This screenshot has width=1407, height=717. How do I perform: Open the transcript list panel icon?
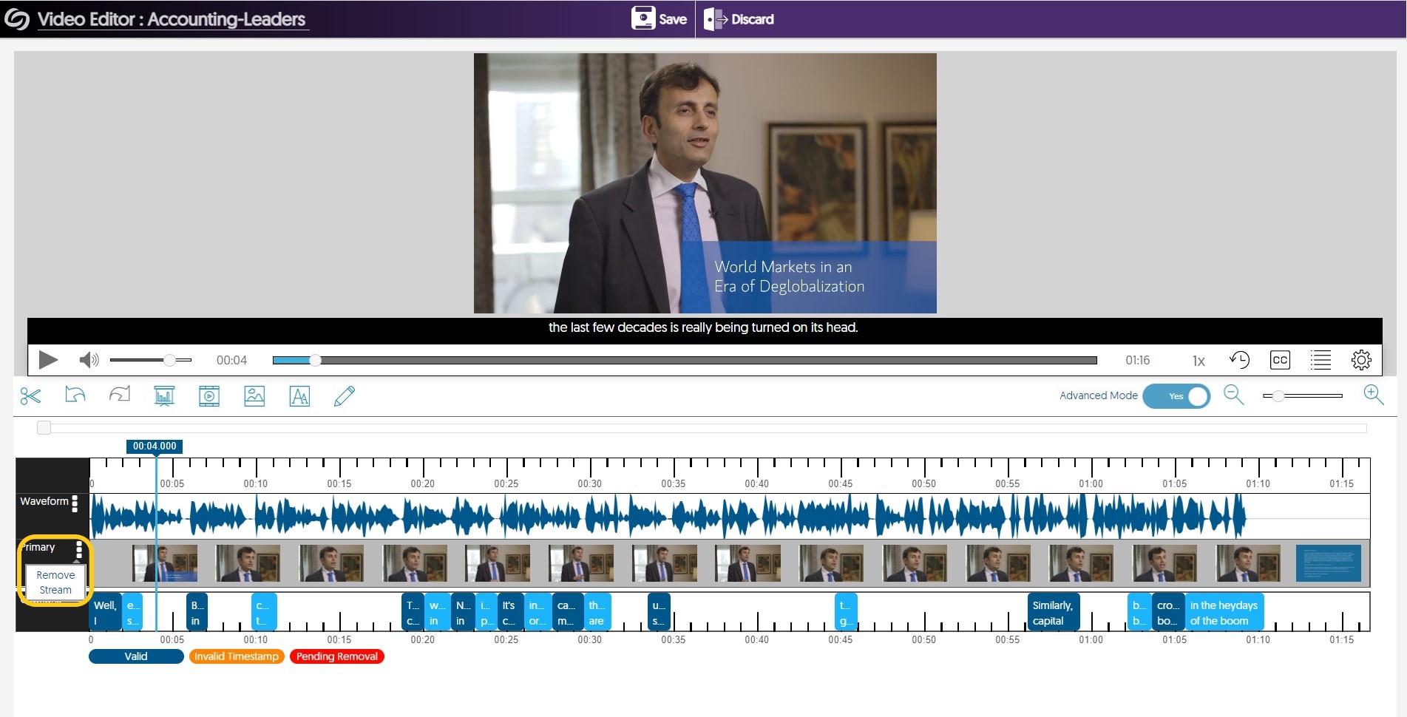[1320, 360]
